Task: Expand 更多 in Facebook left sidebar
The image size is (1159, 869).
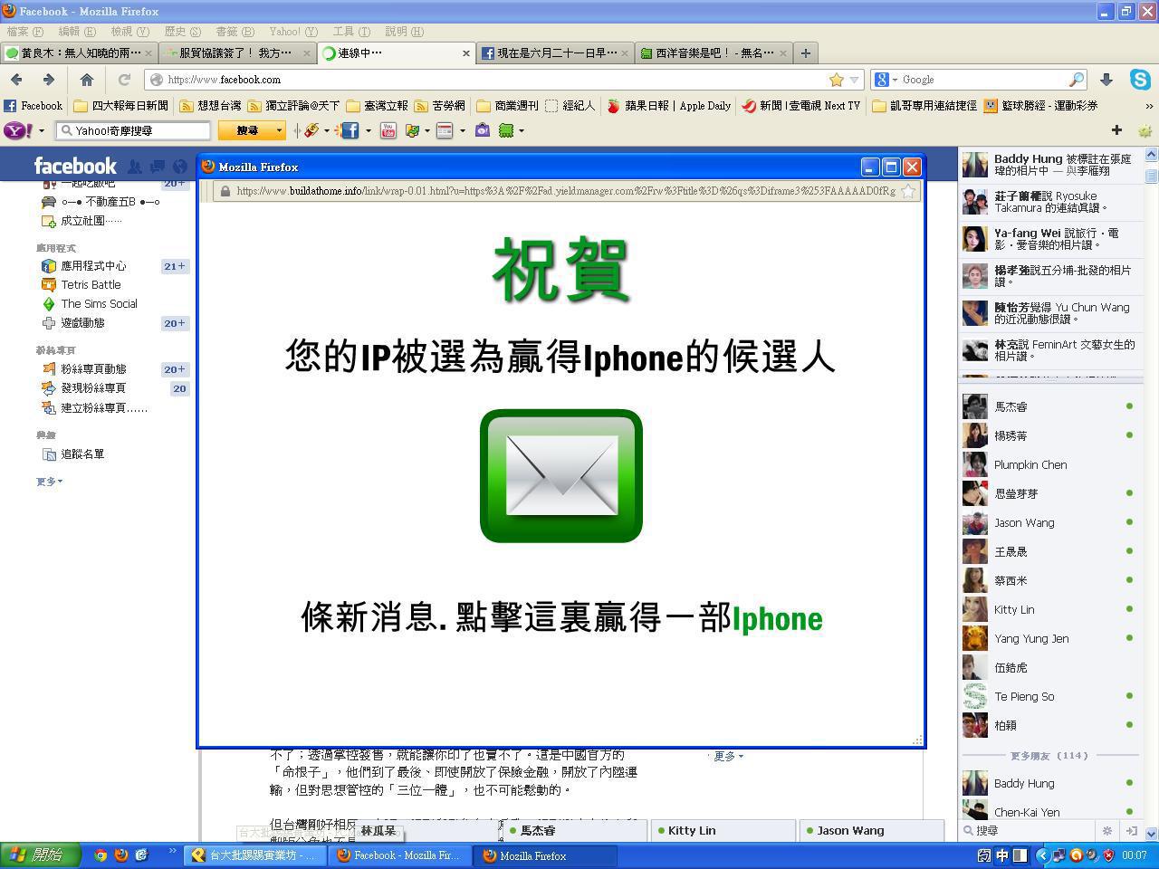Action: point(49,482)
